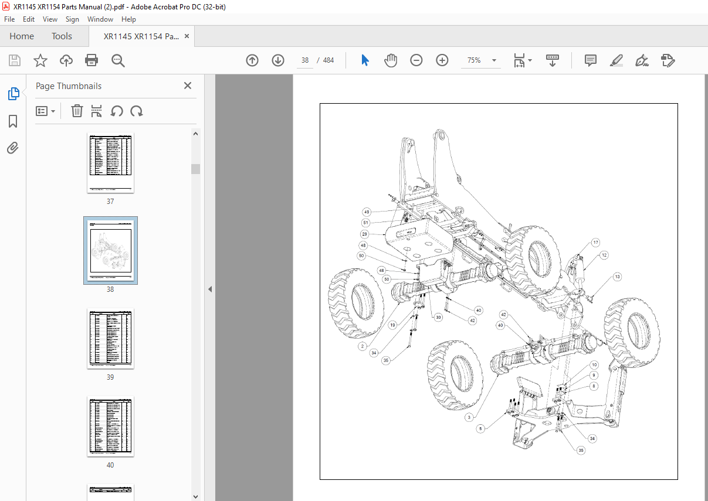Open the View menu
Screen dimensions: 708x501
click(x=50, y=19)
